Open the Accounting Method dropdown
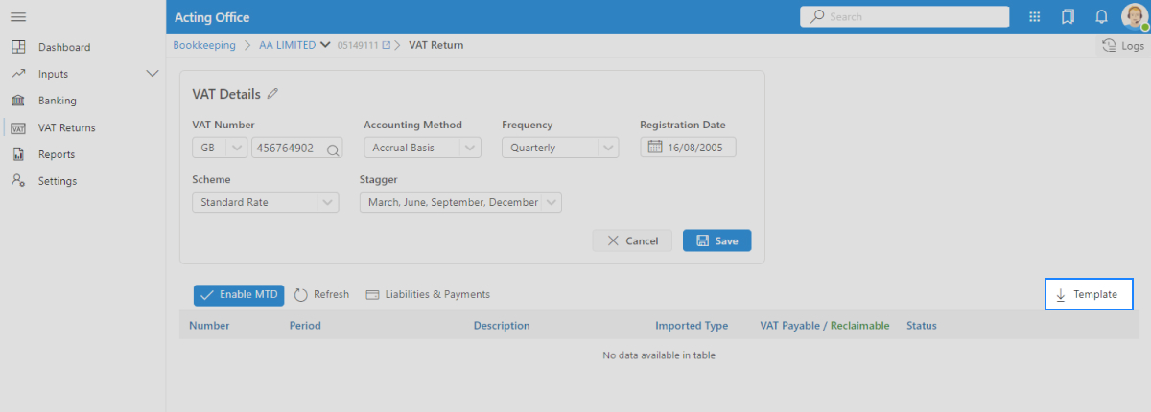The image size is (1151, 412). point(469,148)
